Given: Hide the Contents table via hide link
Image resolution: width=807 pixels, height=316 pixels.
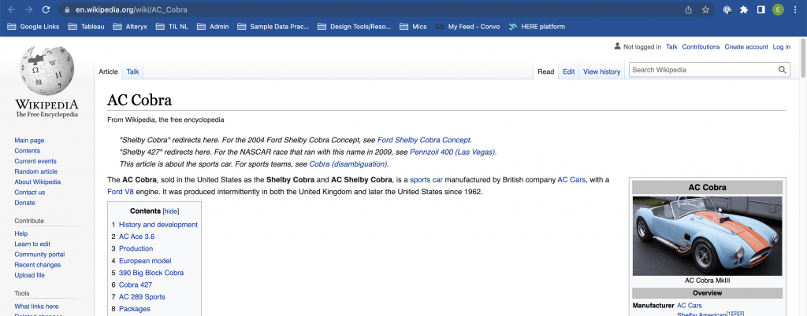Looking at the screenshot, I should 171,211.
